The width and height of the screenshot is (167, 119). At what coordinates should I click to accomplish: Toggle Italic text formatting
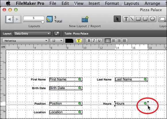pyautogui.click(x=94, y=41)
